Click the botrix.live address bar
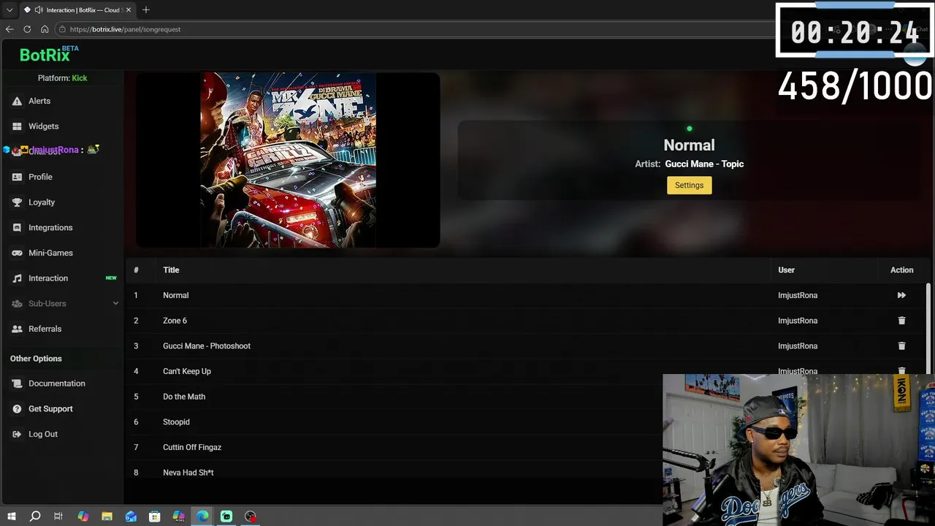This screenshot has width=935, height=526. click(416, 29)
